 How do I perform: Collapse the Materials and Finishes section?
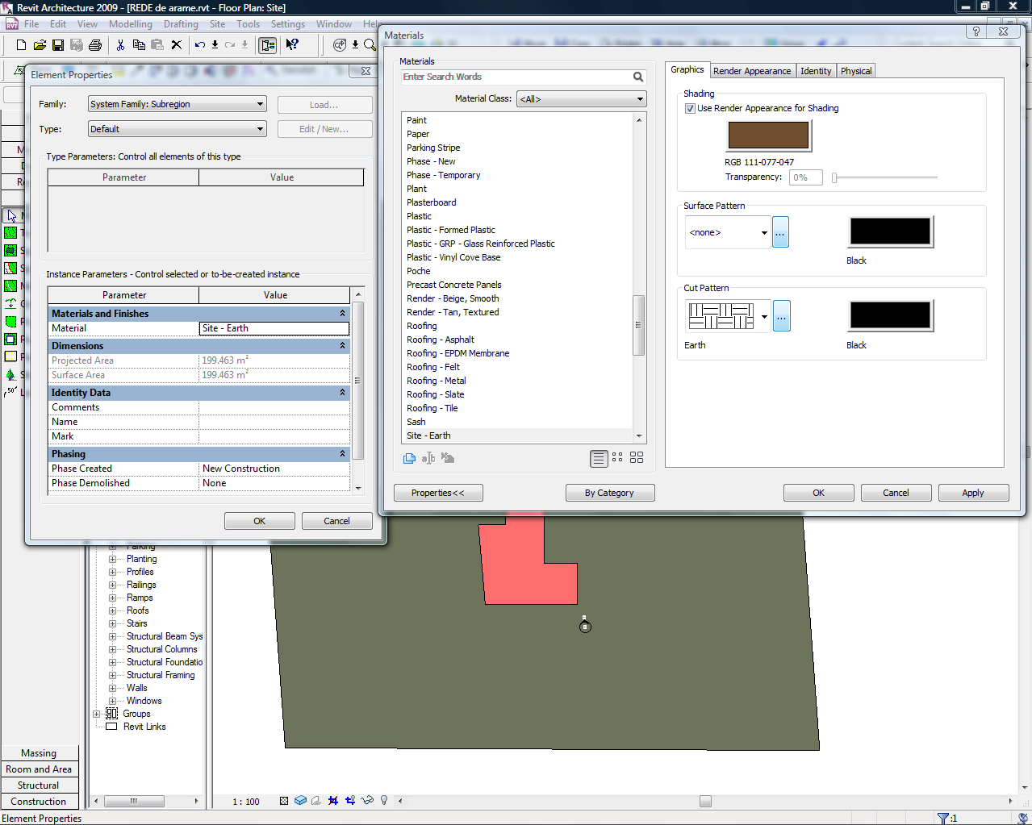click(x=342, y=314)
